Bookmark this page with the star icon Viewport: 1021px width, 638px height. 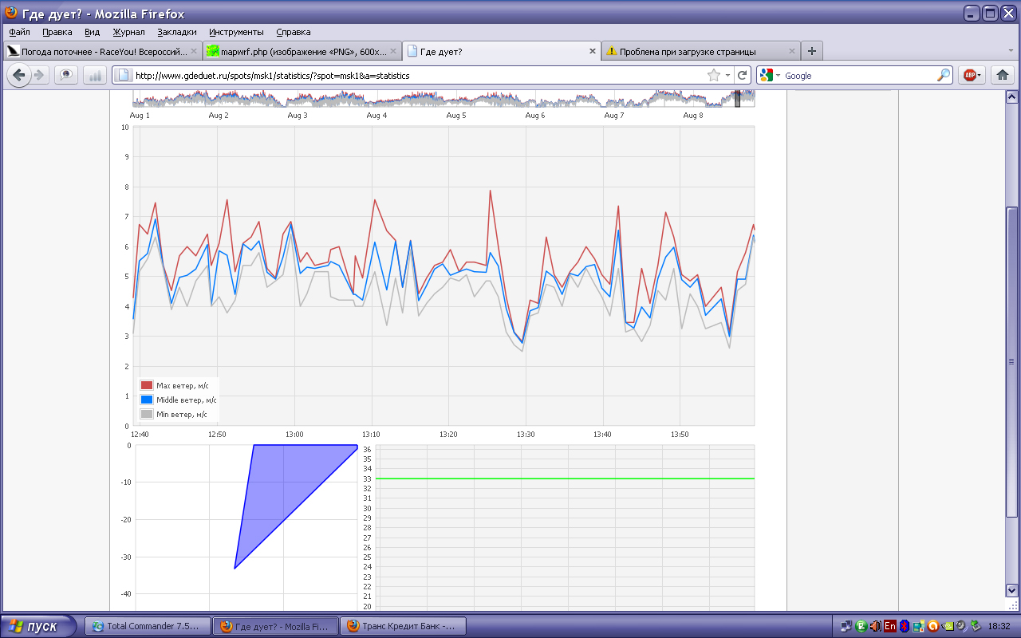coord(714,75)
